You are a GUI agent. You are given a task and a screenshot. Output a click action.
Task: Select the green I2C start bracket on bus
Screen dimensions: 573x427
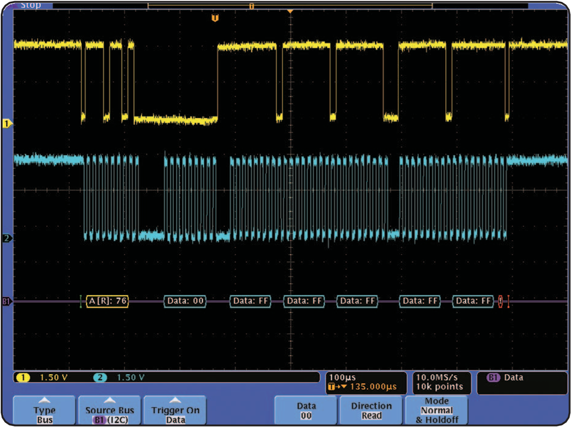coord(81,301)
